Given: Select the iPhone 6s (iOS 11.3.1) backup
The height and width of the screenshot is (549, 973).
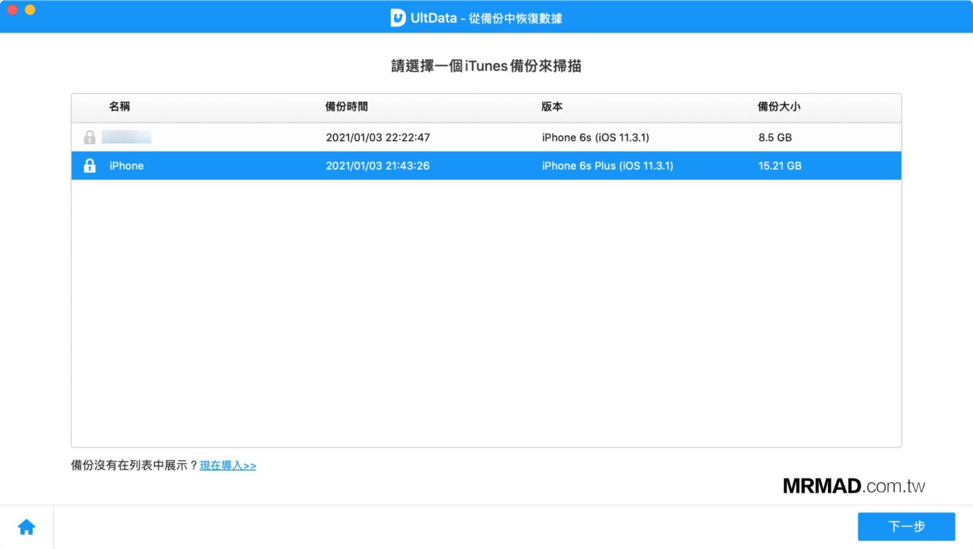Looking at the screenshot, I should coord(443,137).
